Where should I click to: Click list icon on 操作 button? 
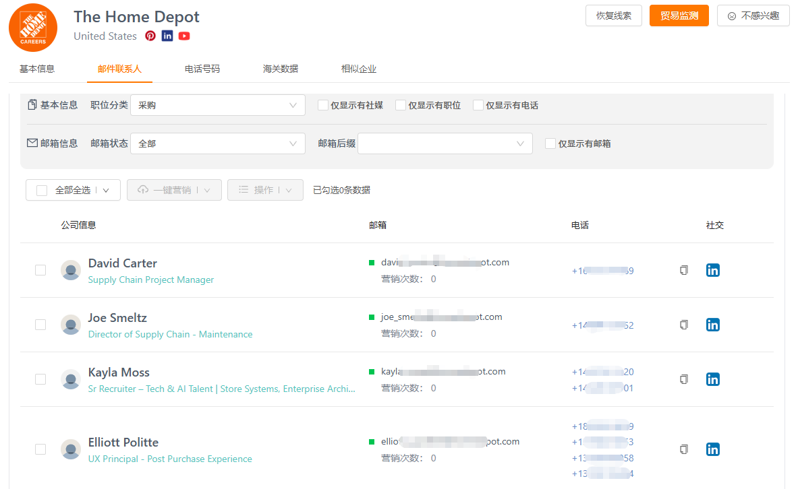pos(244,189)
